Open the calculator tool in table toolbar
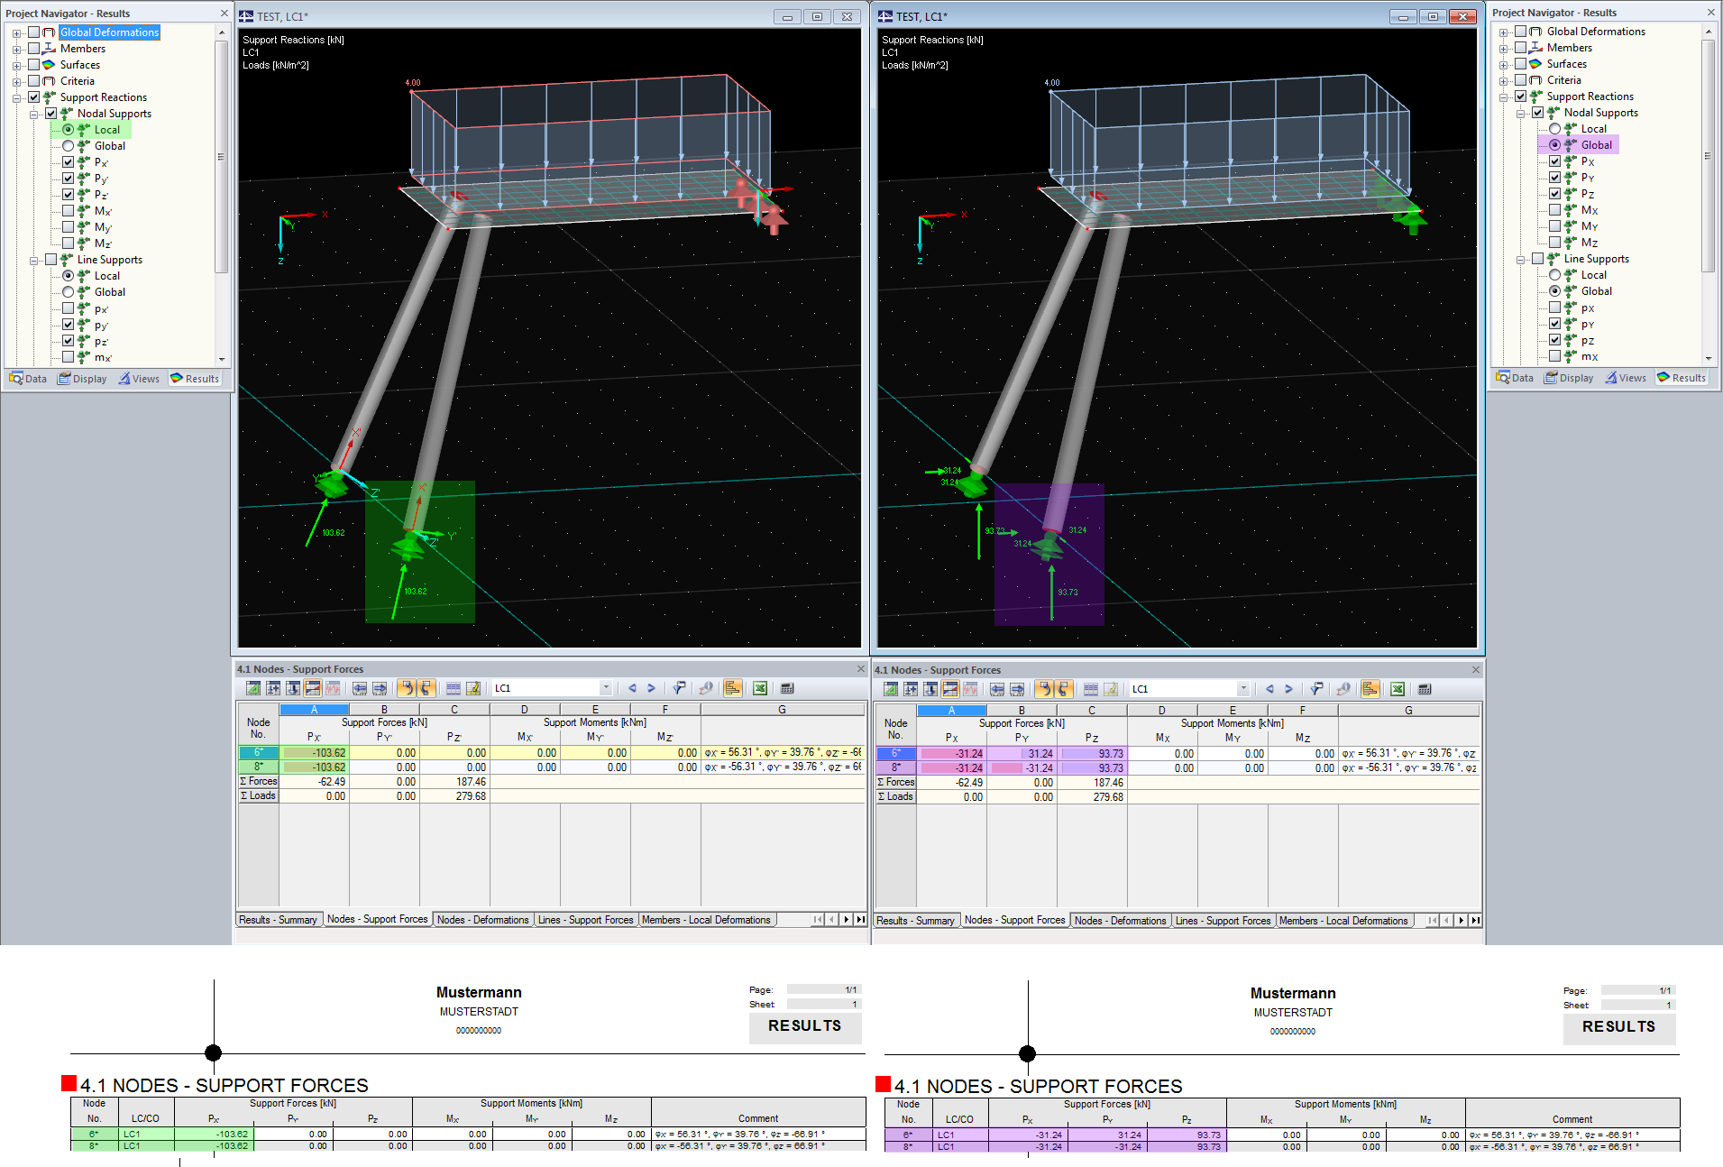 pyautogui.click(x=786, y=687)
